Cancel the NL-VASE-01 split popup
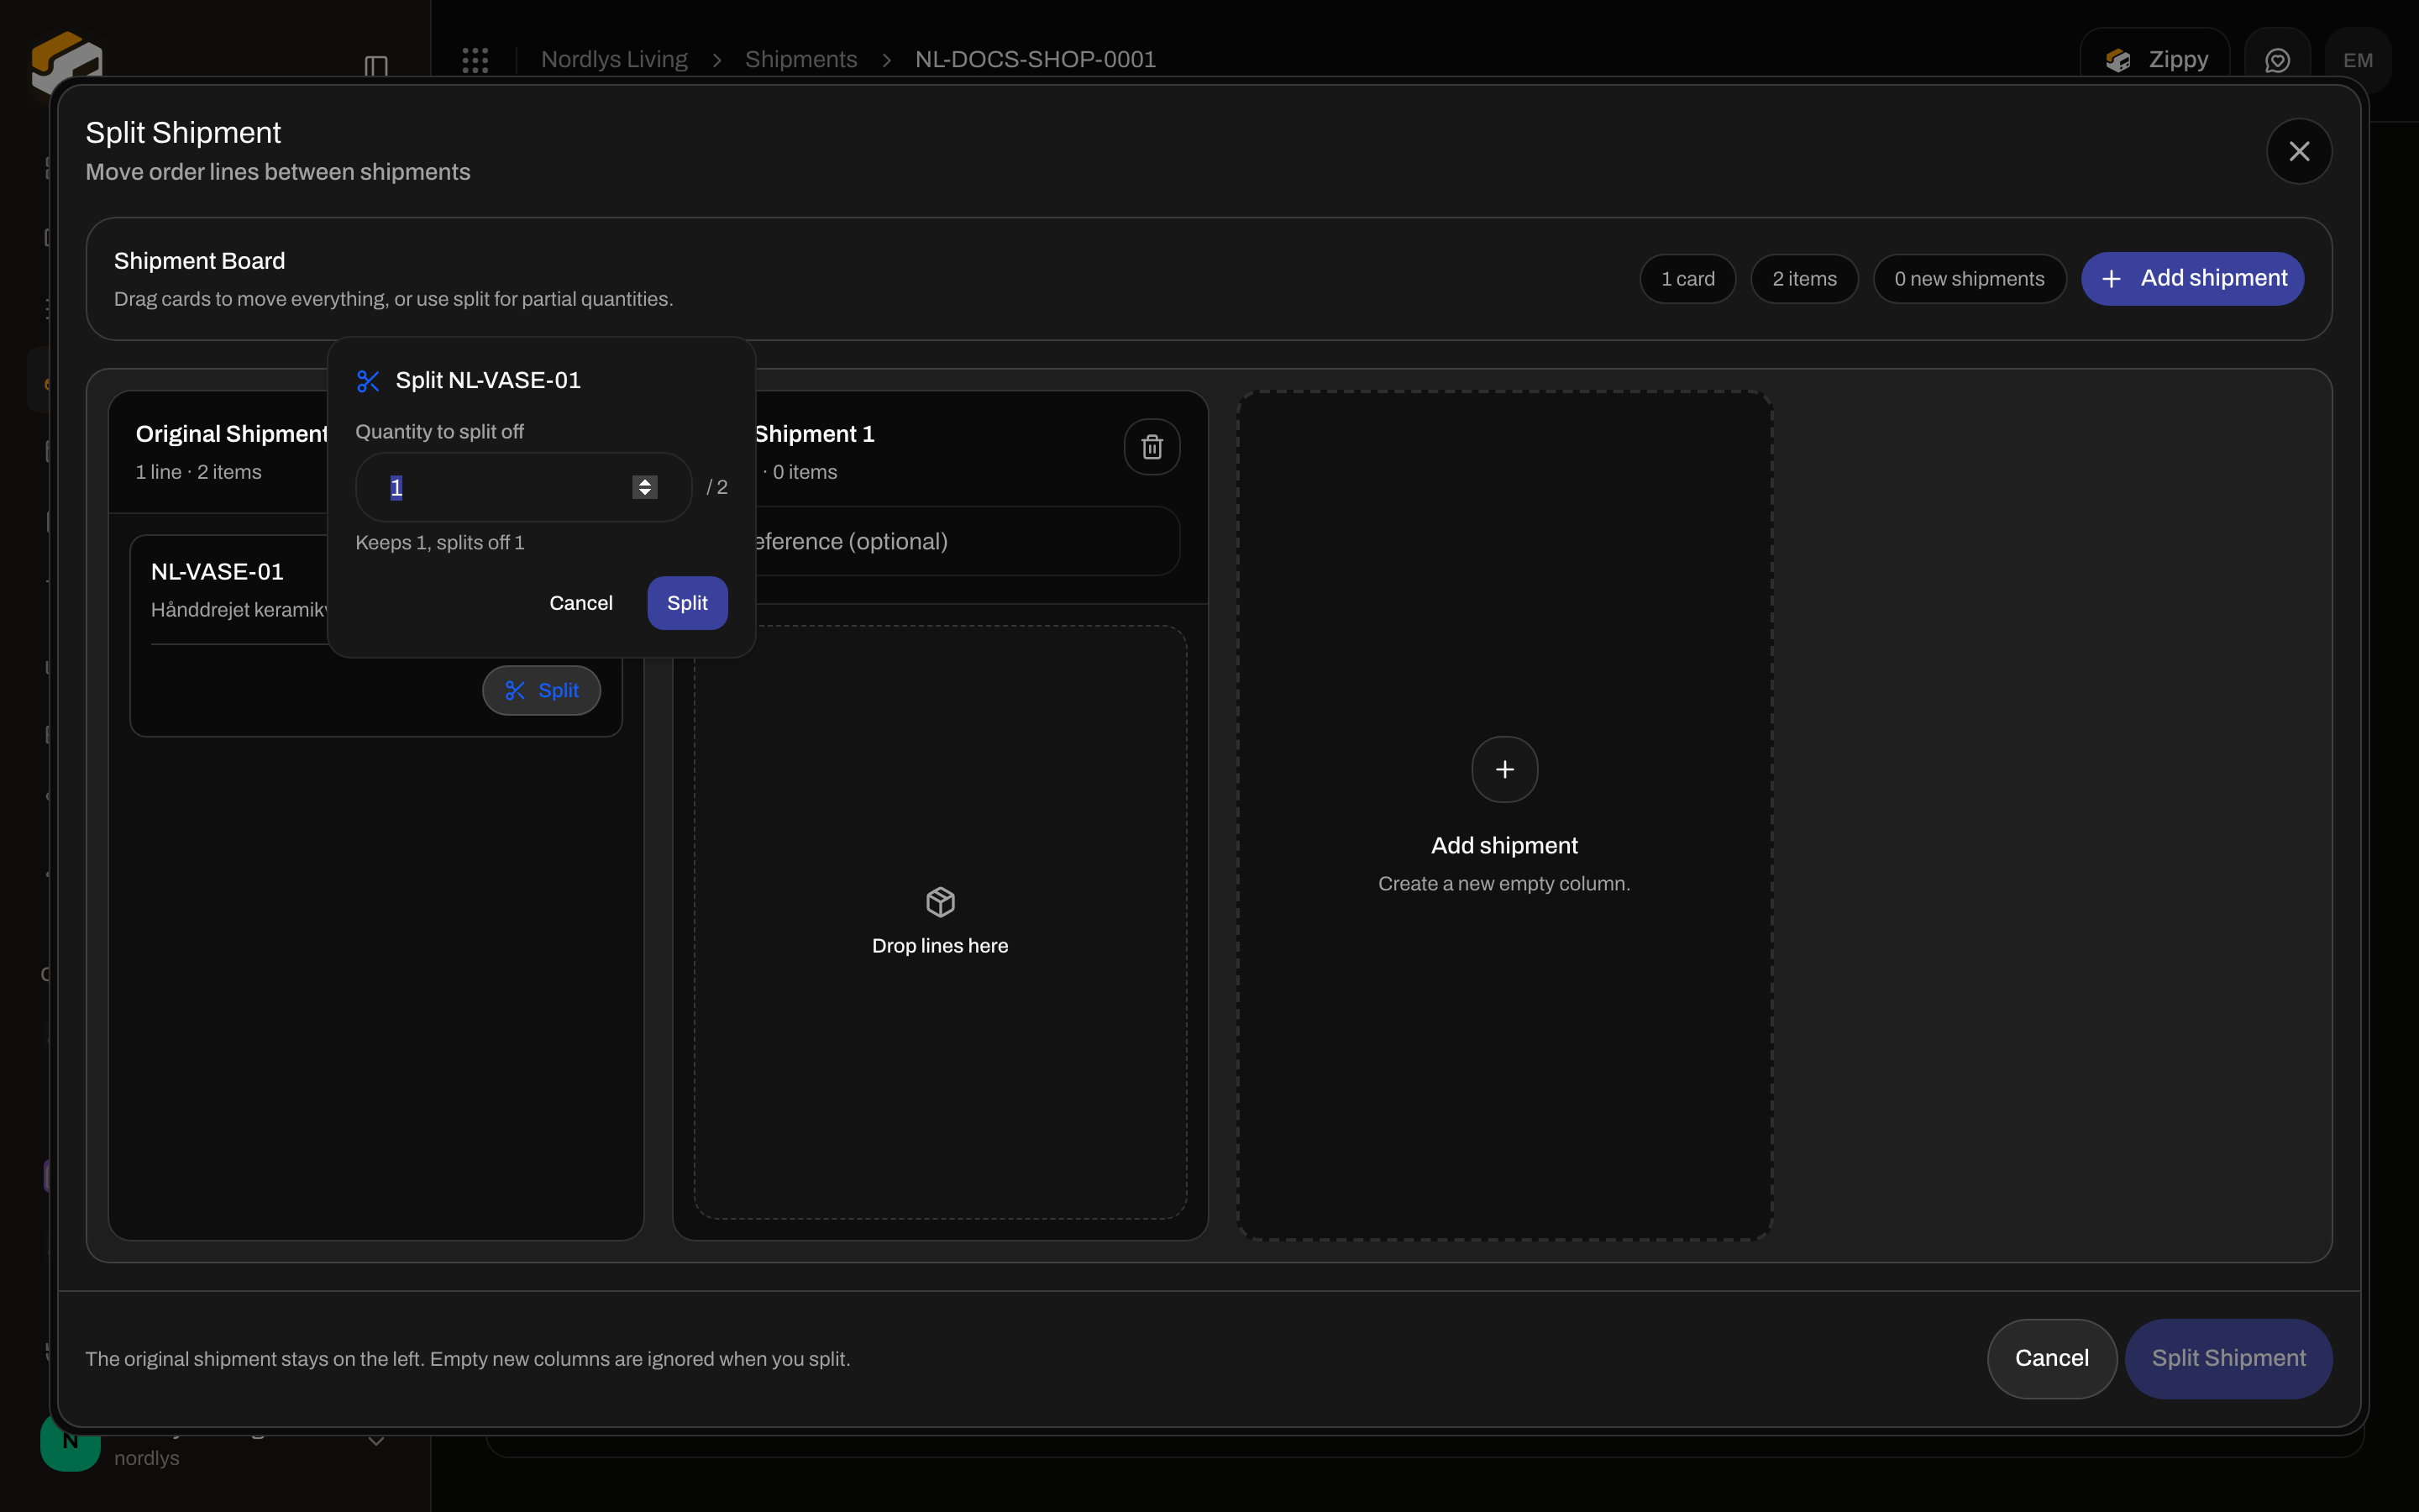Viewport: 2419px width, 1512px height. point(580,603)
